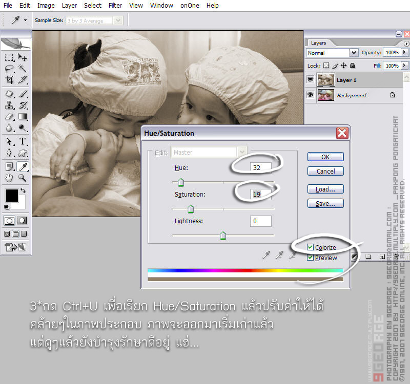Select the Magic Wand tool

click(x=23, y=69)
